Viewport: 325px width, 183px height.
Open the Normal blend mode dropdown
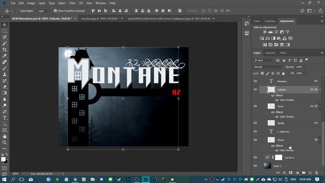click(268, 67)
